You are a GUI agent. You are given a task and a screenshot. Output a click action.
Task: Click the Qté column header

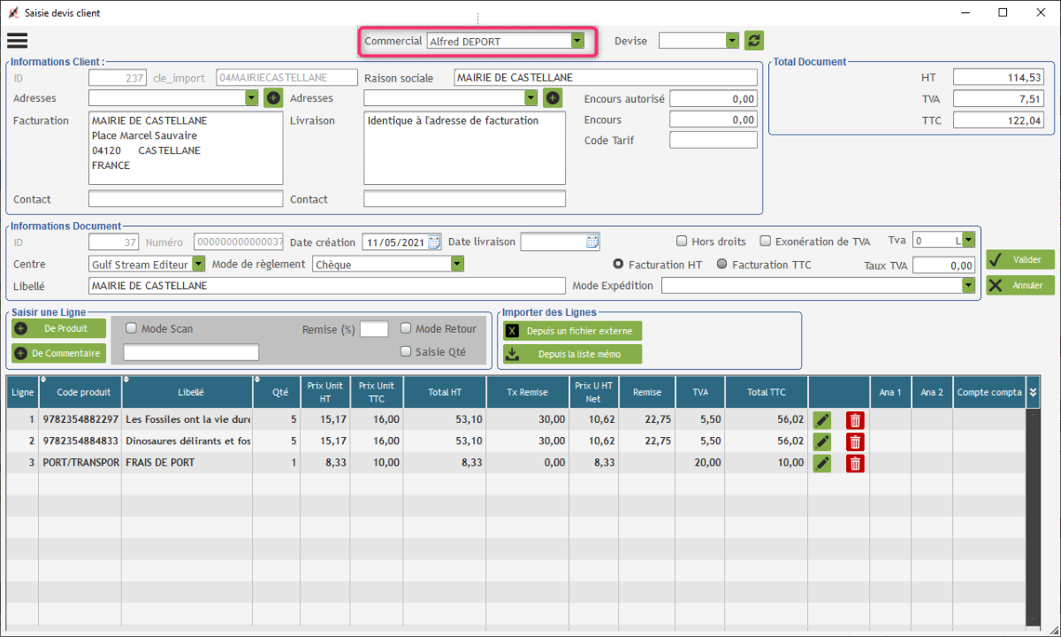coord(276,392)
